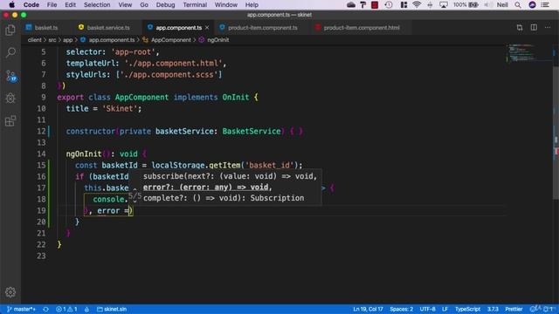Open the Edit menu
559x314 pixels.
[70, 5]
